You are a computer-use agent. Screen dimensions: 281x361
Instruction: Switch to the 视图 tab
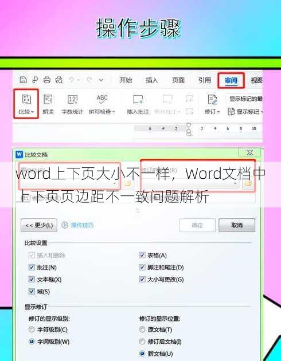coord(256,80)
